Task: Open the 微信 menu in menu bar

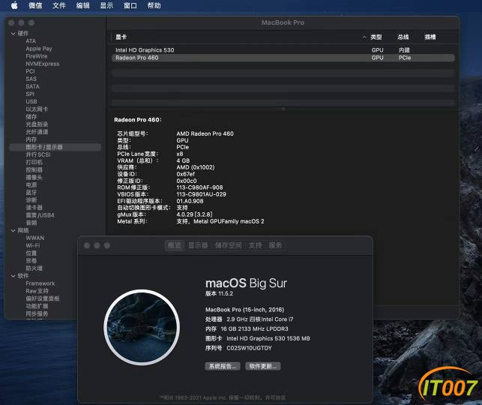Action: (35, 5)
